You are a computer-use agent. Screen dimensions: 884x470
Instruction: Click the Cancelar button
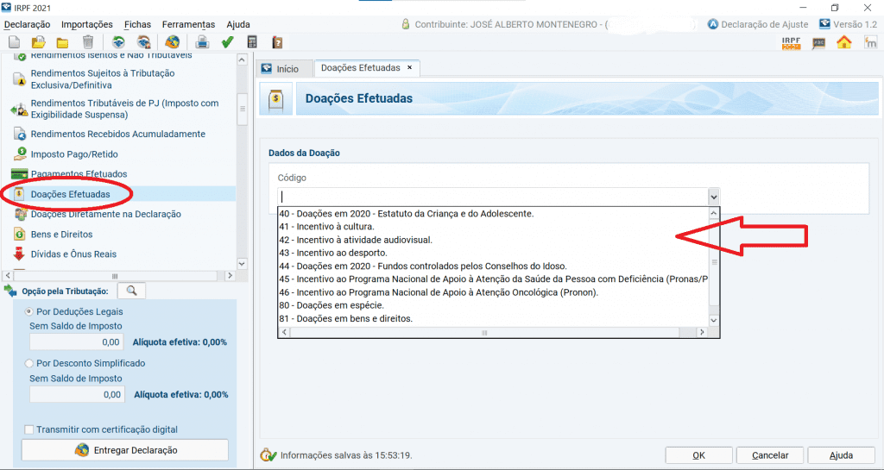[770, 455]
